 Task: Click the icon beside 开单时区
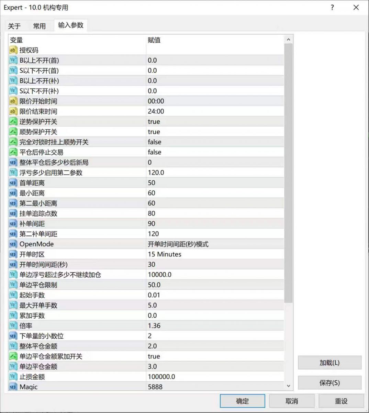tap(13, 254)
